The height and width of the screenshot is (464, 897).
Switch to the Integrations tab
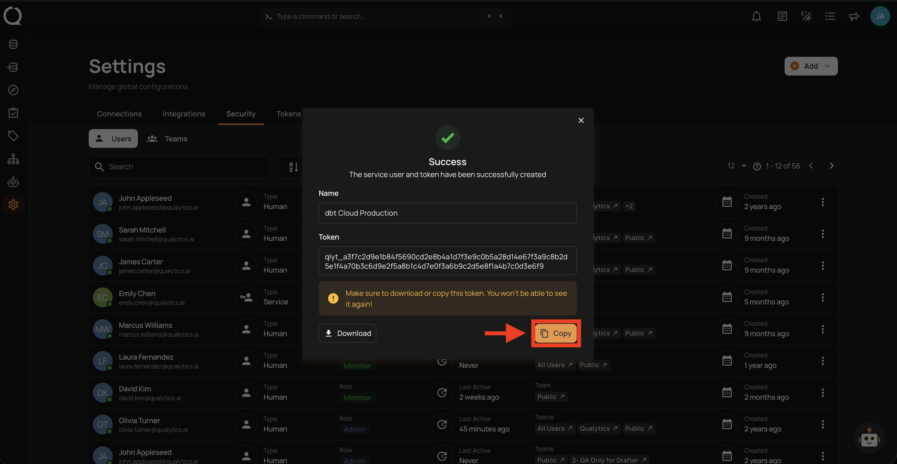tap(184, 114)
